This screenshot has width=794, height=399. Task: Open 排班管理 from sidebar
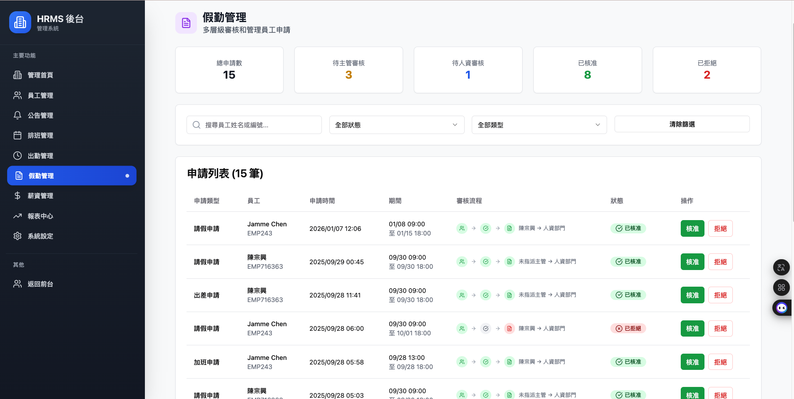pyautogui.click(x=40, y=135)
